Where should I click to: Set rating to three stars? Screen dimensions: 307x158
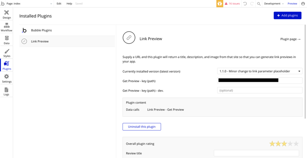point(284,144)
